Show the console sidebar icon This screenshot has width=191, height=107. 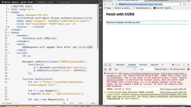(x=105, y=69)
